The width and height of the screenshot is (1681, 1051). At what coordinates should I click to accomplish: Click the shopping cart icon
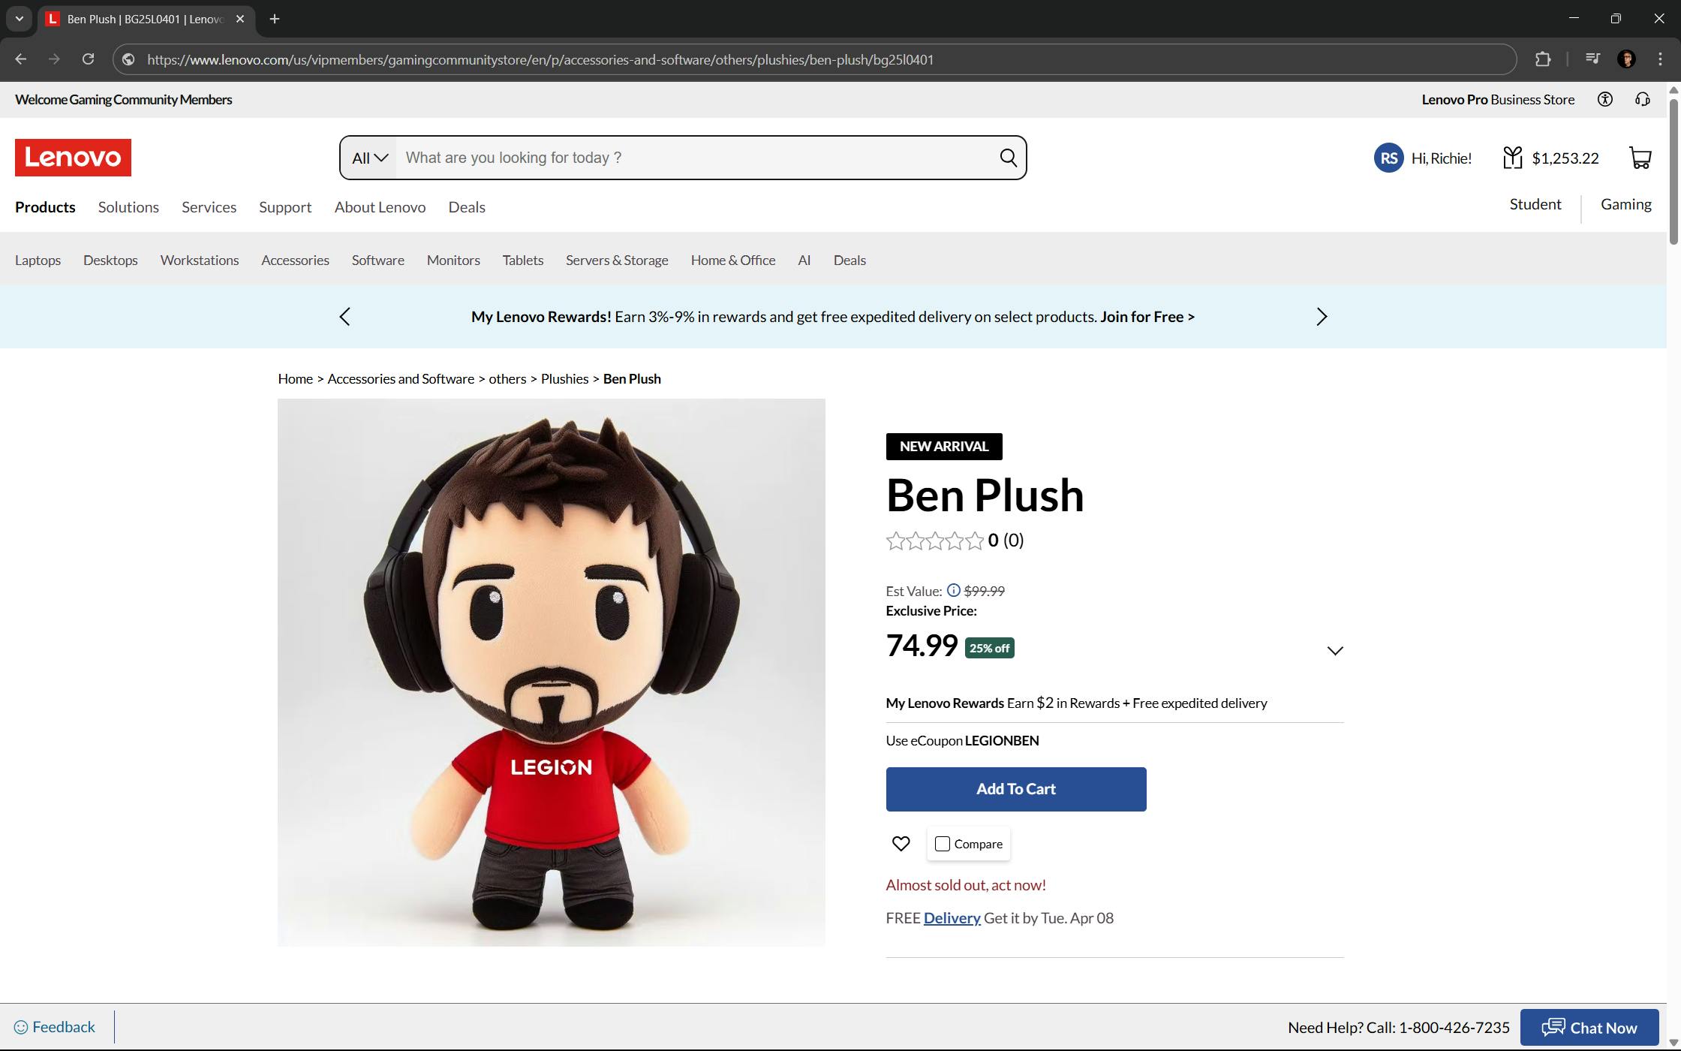tap(1640, 158)
